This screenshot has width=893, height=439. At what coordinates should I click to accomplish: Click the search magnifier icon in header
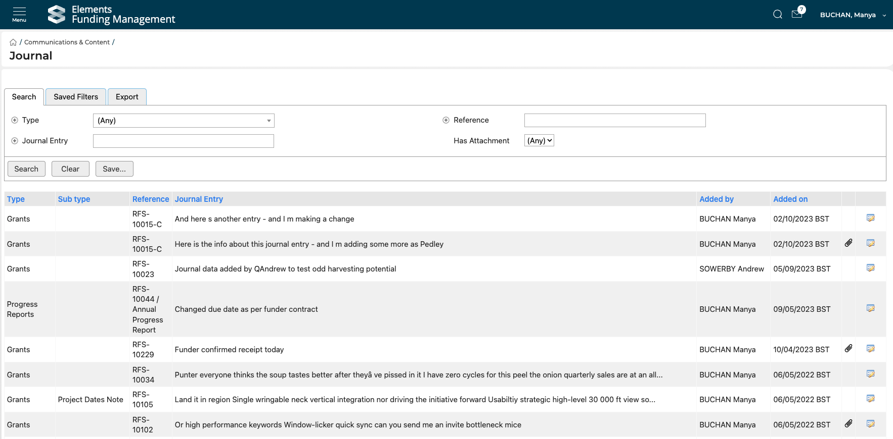coord(777,15)
